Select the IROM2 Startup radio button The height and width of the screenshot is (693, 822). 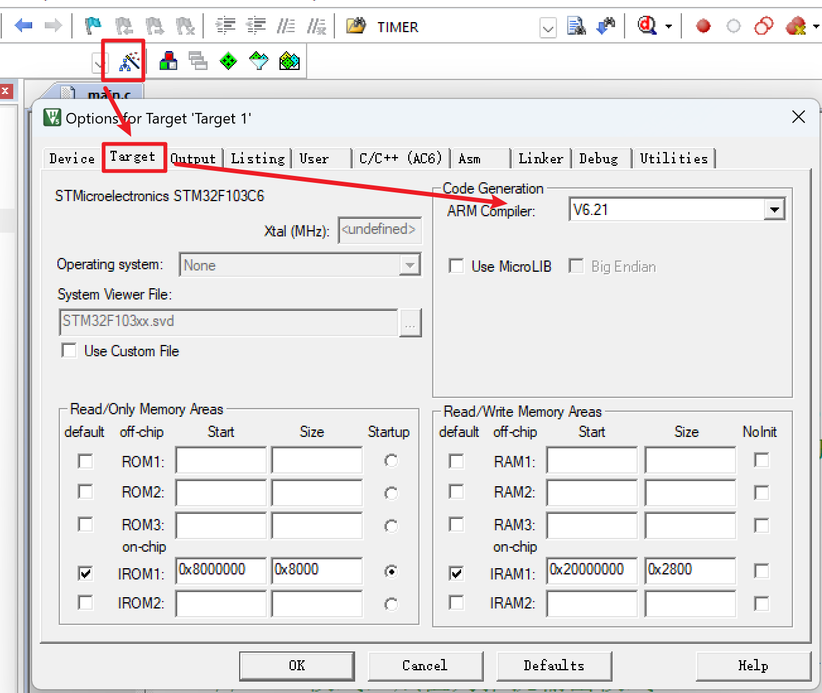point(391,604)
